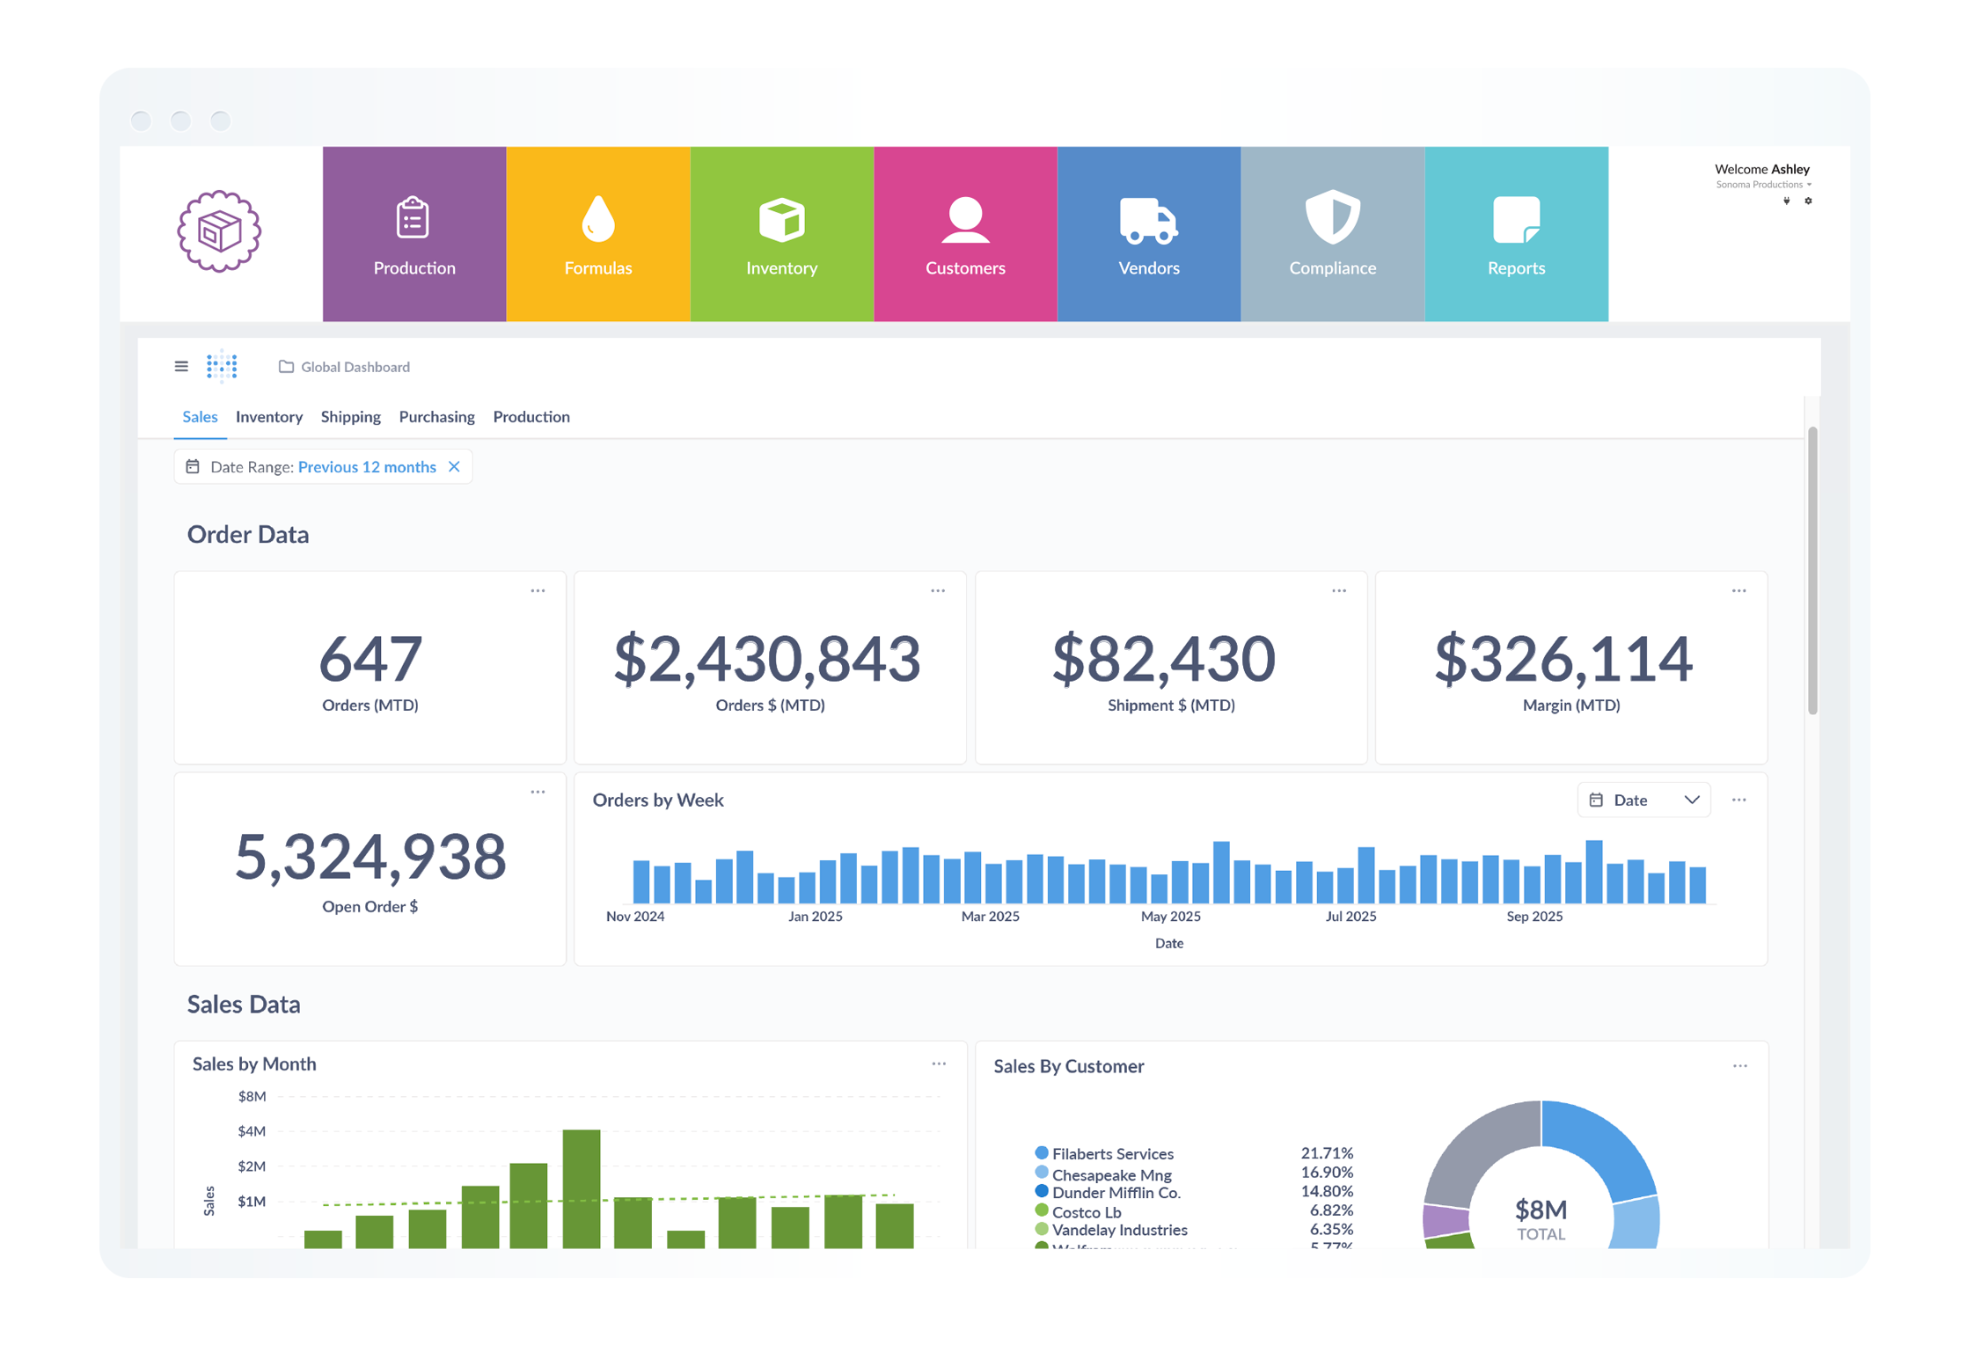Expand the Date dropdown on Orders by Week
The width and height of the screenshot is (1969, 1345).
(x=1643, y=800)
